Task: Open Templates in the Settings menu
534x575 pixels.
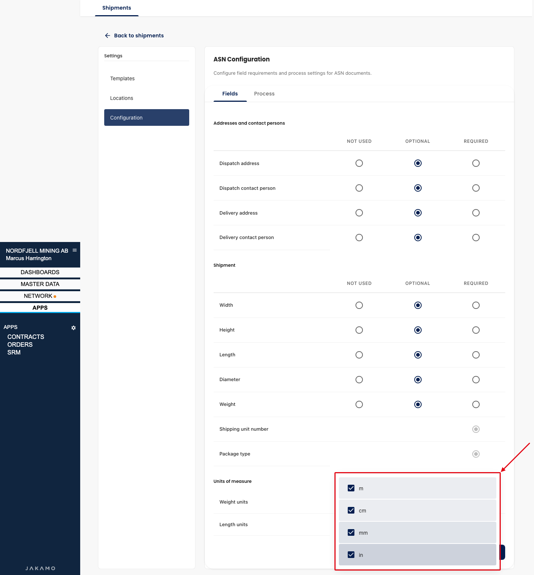Action: point(147,78)
